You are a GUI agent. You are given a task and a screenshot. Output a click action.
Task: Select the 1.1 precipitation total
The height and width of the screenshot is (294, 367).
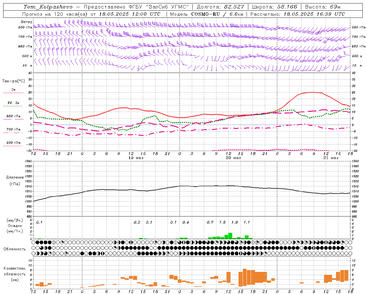coord(247,223)
